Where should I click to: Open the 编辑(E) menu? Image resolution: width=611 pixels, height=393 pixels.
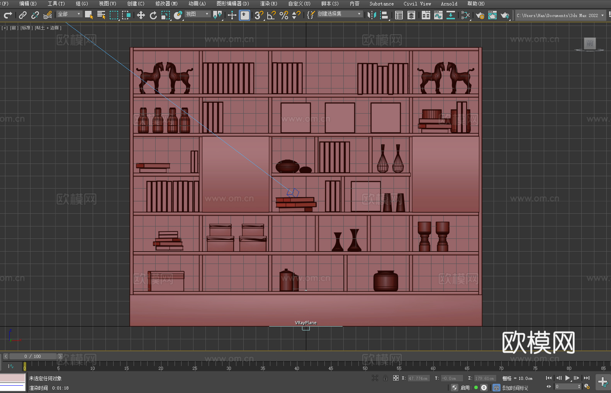(28, 3)
